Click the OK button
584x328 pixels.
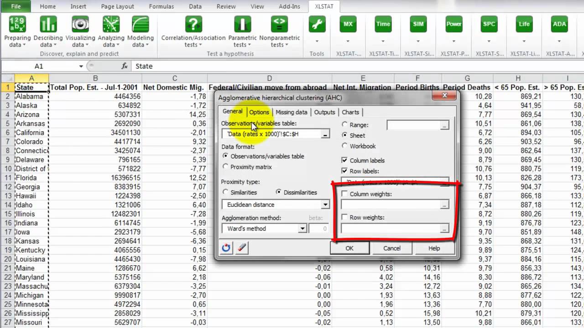pyautogui.click(x=349, y=248)
